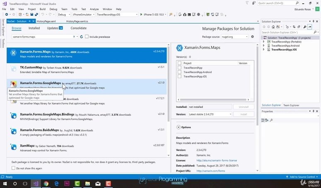Click the project list horizontal scrollbar

(213, 100)
